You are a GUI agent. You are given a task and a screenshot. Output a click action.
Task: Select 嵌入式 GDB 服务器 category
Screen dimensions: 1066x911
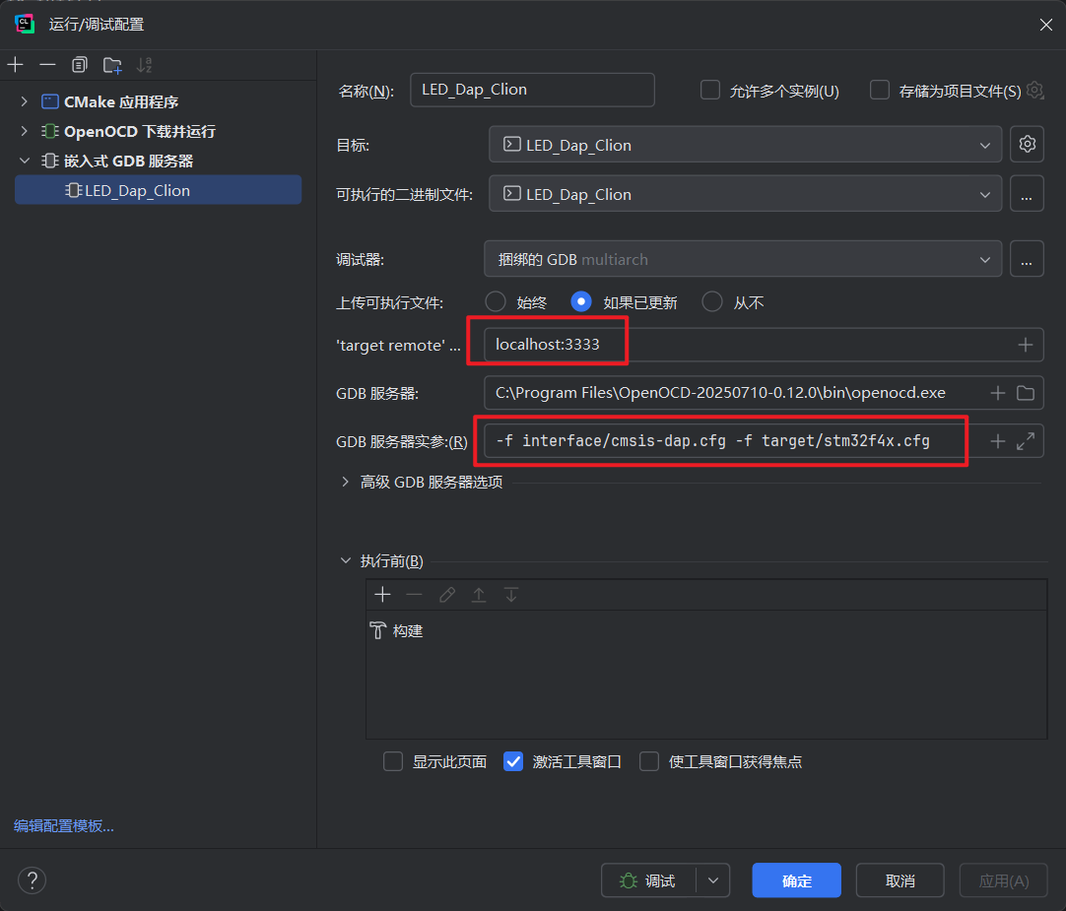[128, 162]
